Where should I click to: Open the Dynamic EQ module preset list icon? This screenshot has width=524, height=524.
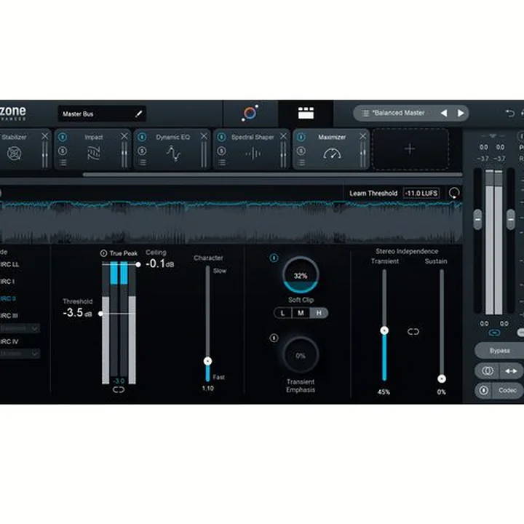(x=143, y=162)
